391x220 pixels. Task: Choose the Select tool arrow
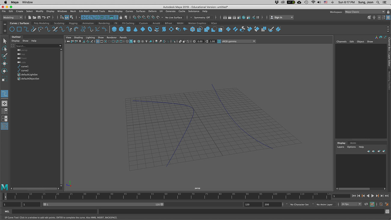[x=5, y=41]
